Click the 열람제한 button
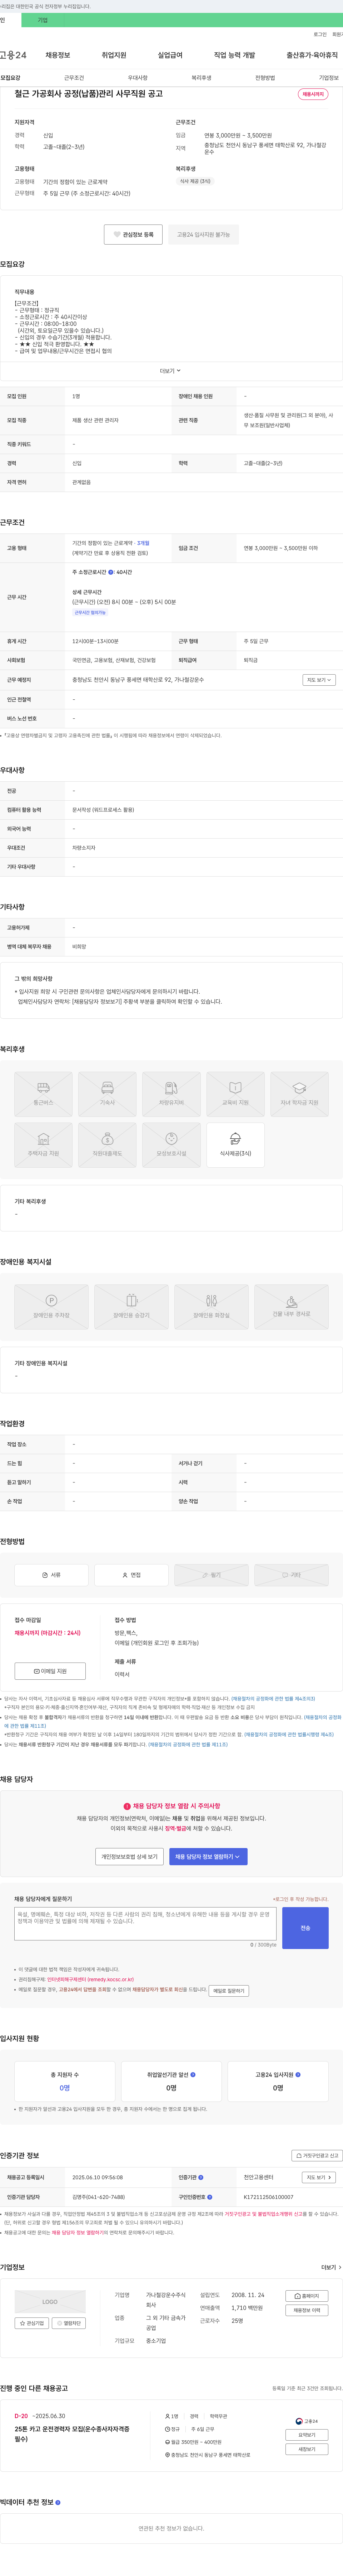343x2576 pixels. [x=69, y=2323]
